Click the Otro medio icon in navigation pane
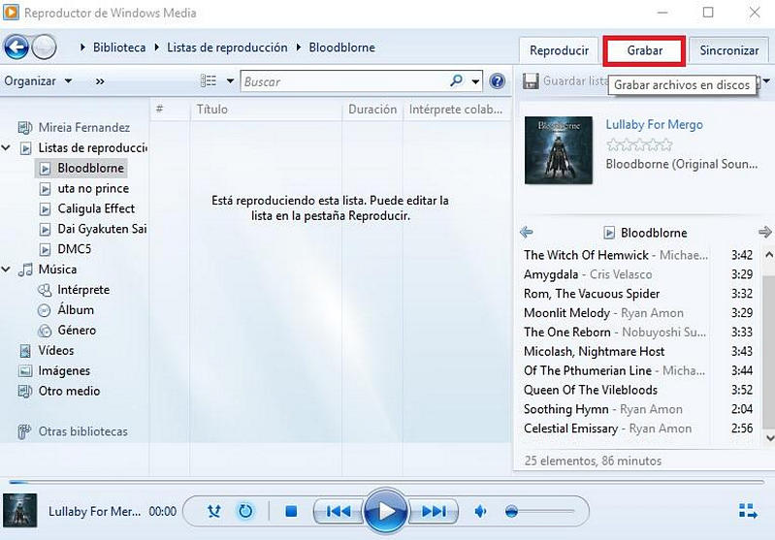Image resolution: width=775 pixels, height=540 pixels. [x=24, y=392]
